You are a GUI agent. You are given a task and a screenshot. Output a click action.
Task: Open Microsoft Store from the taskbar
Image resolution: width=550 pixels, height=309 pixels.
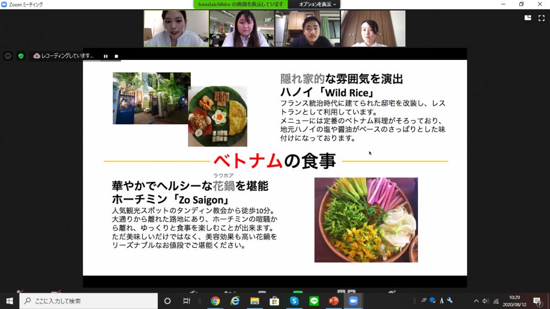(x=274, y=301)
